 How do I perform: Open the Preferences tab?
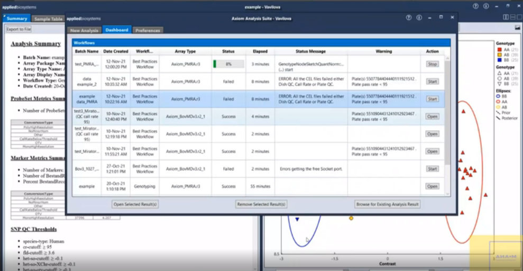coord(148,31)
